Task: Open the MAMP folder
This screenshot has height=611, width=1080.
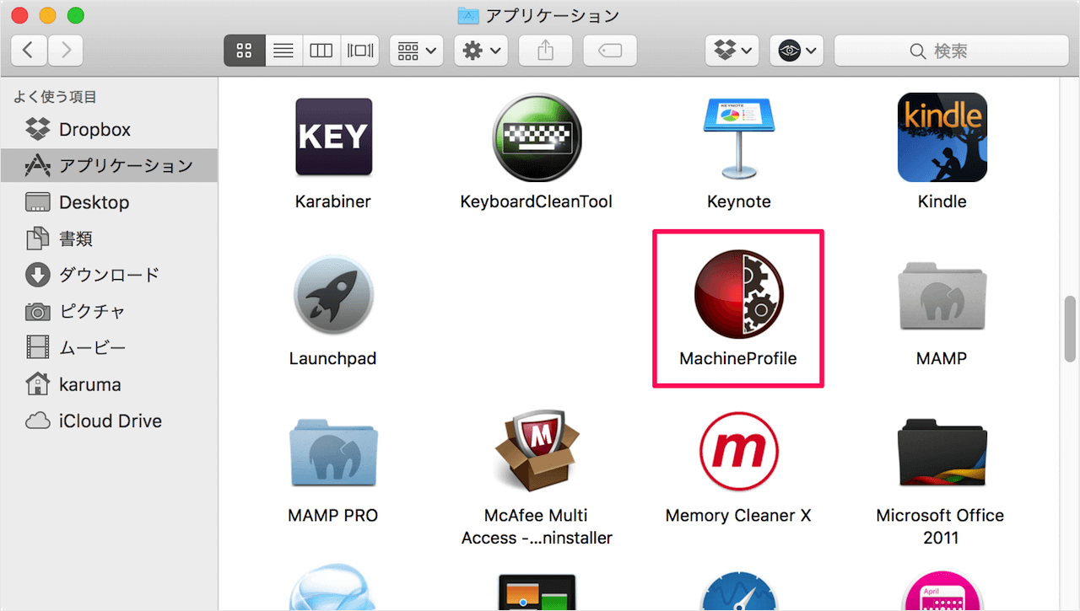Action: point(941,294)
